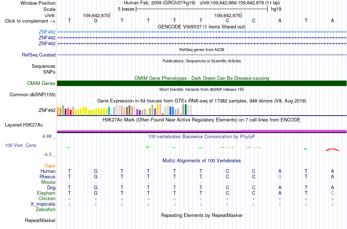Click the RefSeq Curated gene line

pyautogui.click(x=202, y=55)
